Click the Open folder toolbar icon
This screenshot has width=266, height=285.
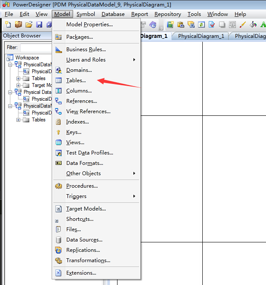pyautogui.click(x=29, y=25)
